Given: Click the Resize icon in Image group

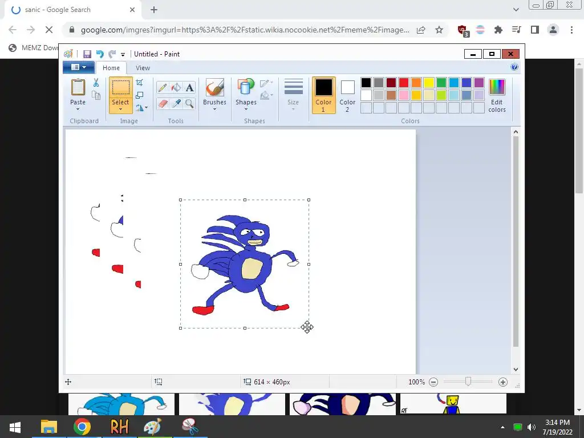Looking at the screenshot, I should click(x=139, y=95).
